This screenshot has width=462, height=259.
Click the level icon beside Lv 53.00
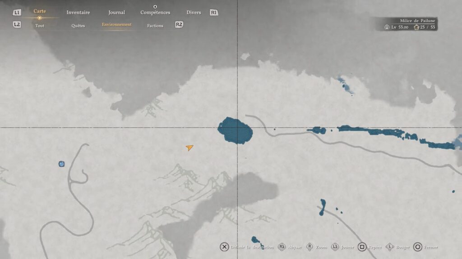pos(387,27)
